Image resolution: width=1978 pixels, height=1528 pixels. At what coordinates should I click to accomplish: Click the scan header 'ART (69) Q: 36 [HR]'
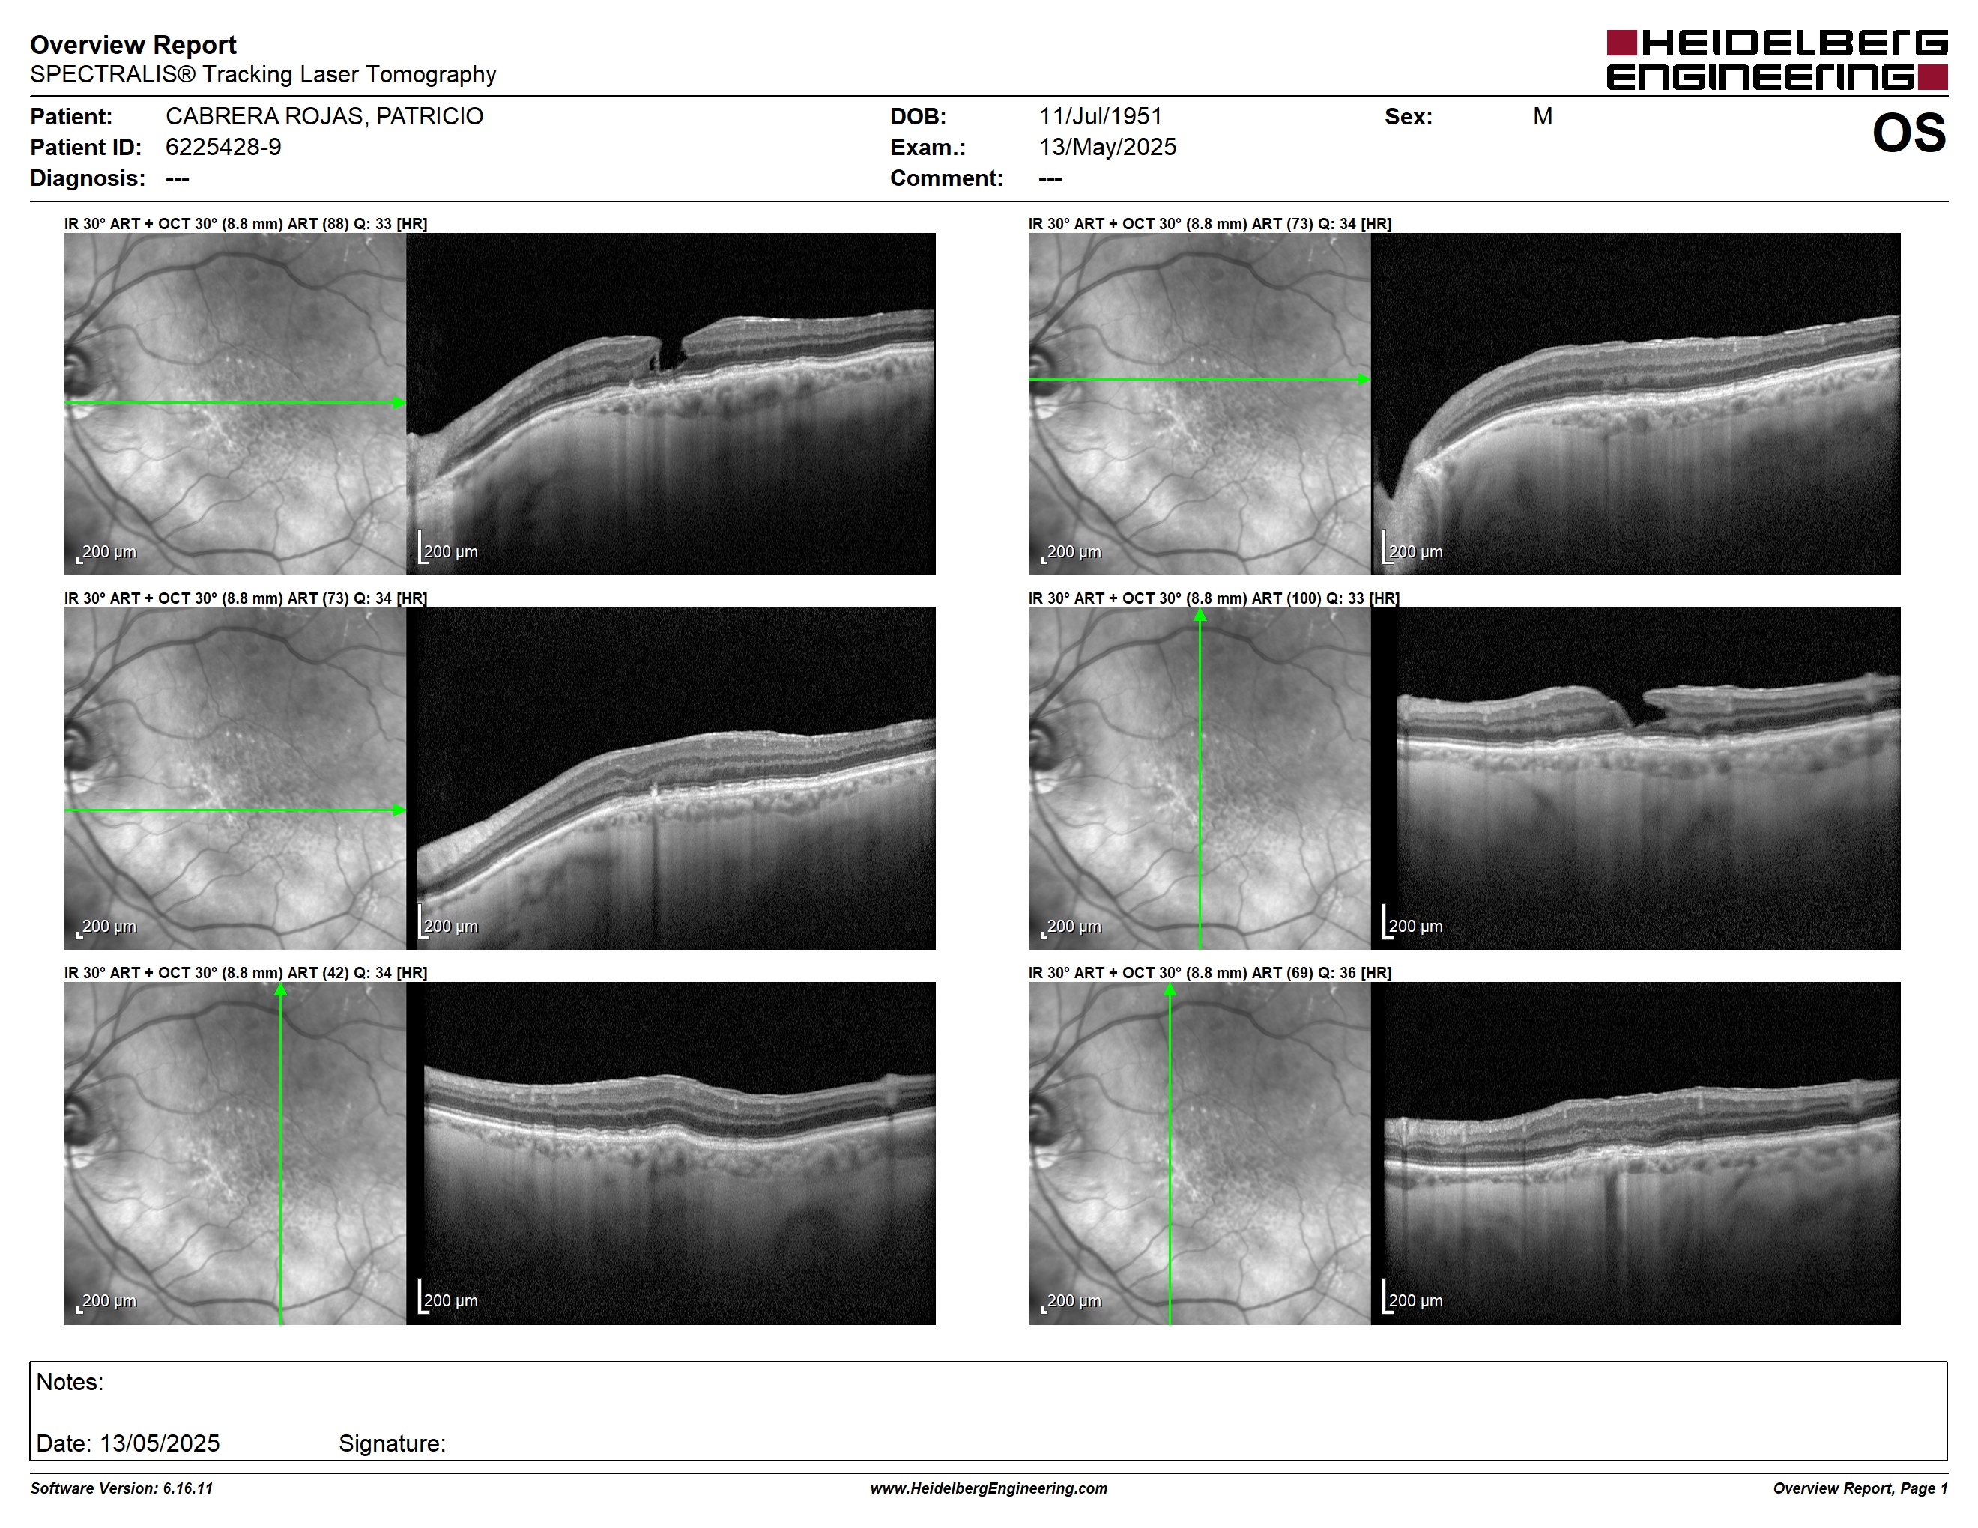[x=1322, y=973]
